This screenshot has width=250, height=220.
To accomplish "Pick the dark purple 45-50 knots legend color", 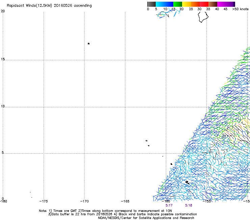I will point(230,4).
